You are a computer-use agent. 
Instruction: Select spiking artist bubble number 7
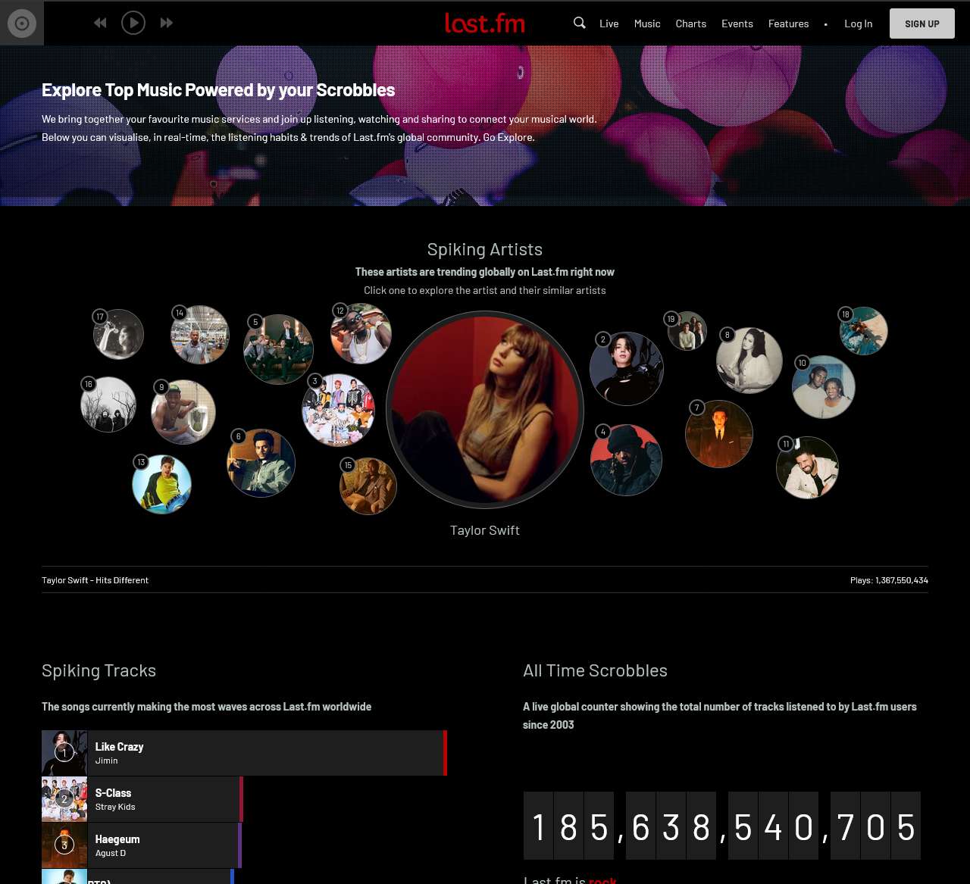pos(719,434)
